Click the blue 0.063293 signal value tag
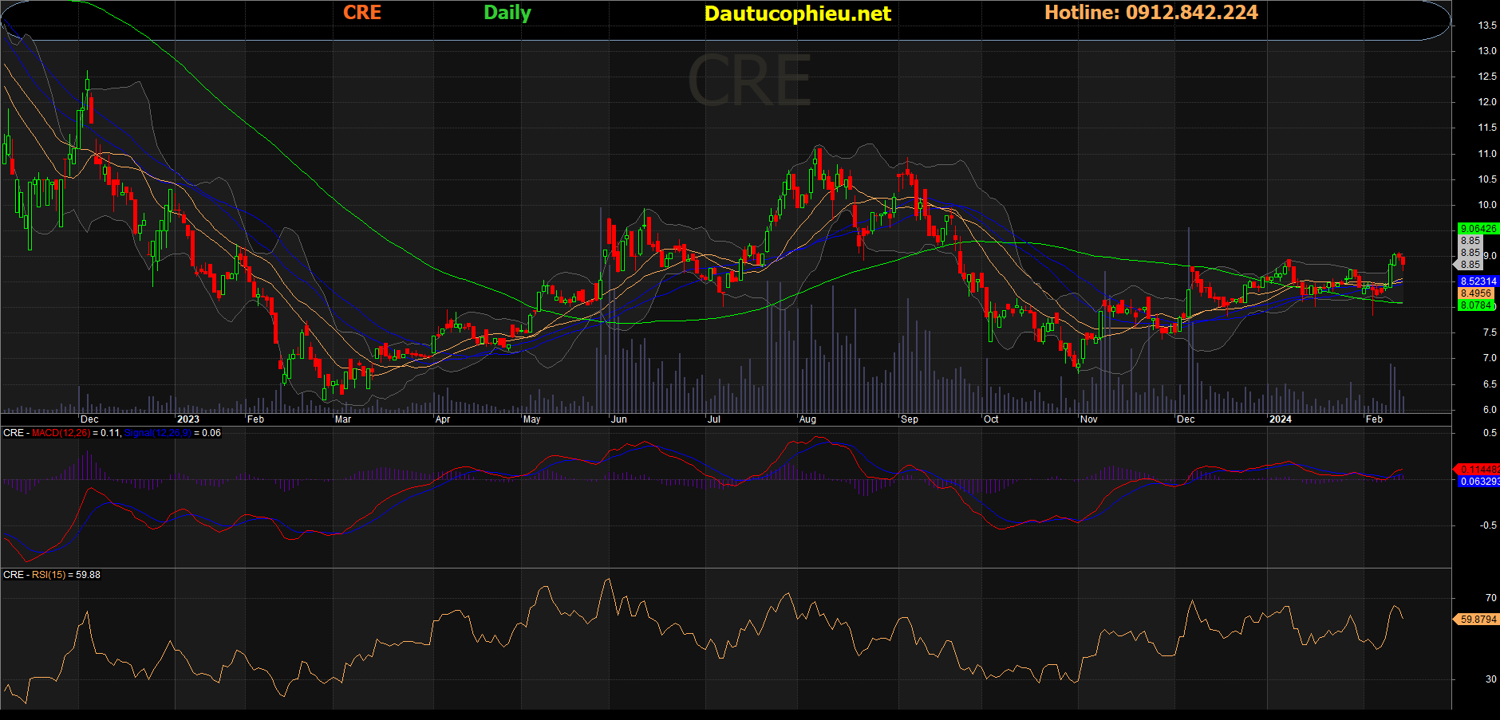Viewport: 1500px width, 720px height. click(1478, 482)
